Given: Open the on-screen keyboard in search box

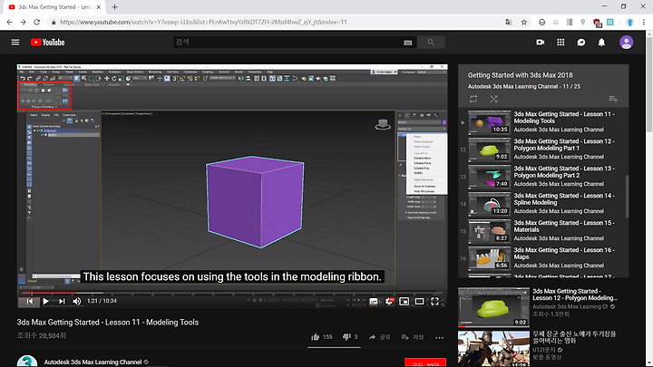Looking at the screenshot, I should [x=408, y=43].
